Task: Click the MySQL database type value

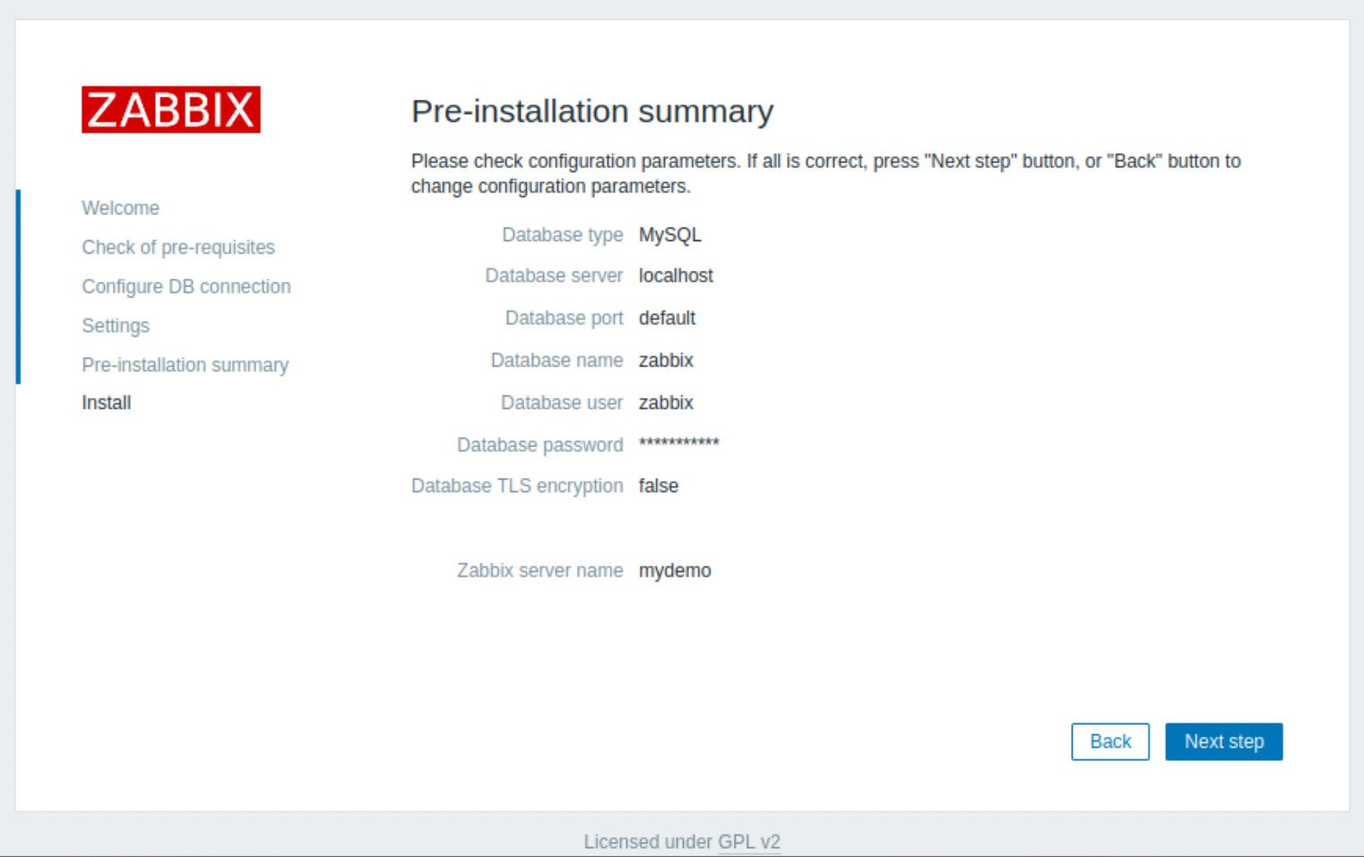Action: (x=669, y=235)
